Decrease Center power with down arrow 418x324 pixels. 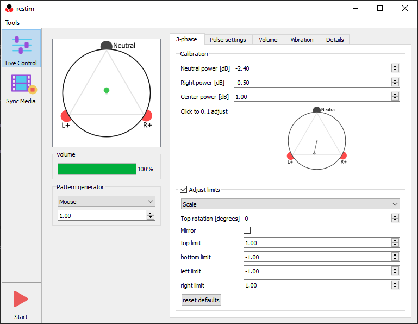tap(395, 98)
